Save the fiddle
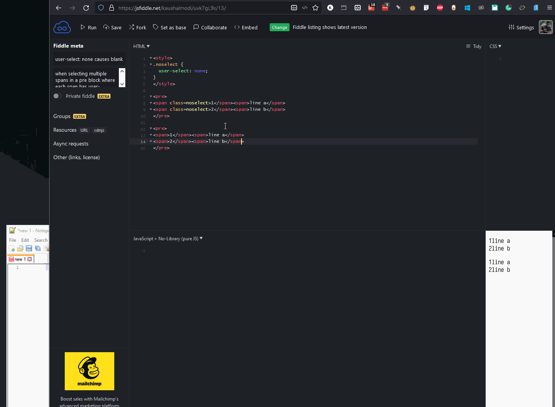This screenshot has width=555, height=407. tap(112, 27)
